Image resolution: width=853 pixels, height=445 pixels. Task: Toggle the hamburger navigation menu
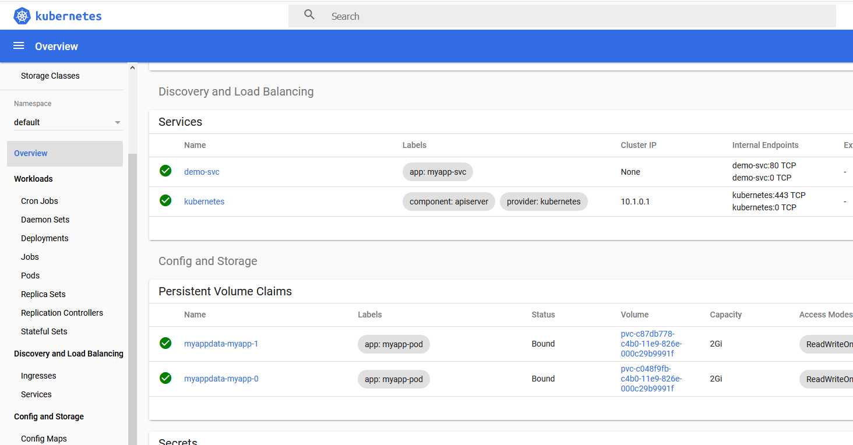coord(19,46)
